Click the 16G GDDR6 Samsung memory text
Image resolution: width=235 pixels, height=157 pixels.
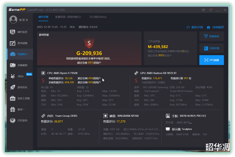[155, 87]
